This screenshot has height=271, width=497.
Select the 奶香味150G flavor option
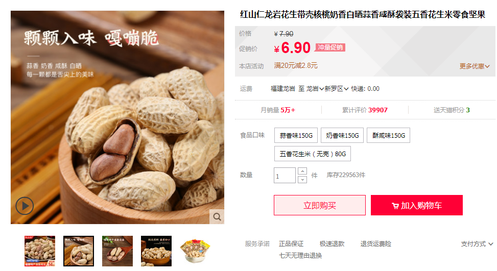tap(342, 136)
